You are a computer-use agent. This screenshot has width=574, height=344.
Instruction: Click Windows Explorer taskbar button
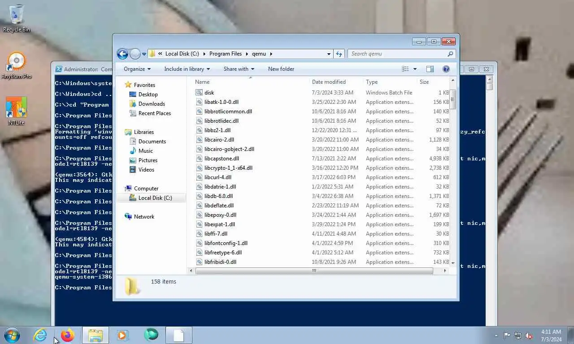96,335
